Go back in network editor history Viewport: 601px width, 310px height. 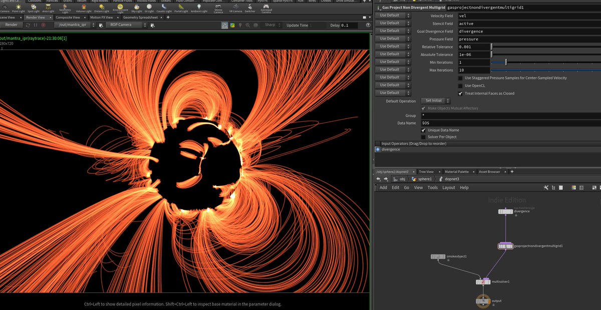pyautogui.click(x=379, y=179)
